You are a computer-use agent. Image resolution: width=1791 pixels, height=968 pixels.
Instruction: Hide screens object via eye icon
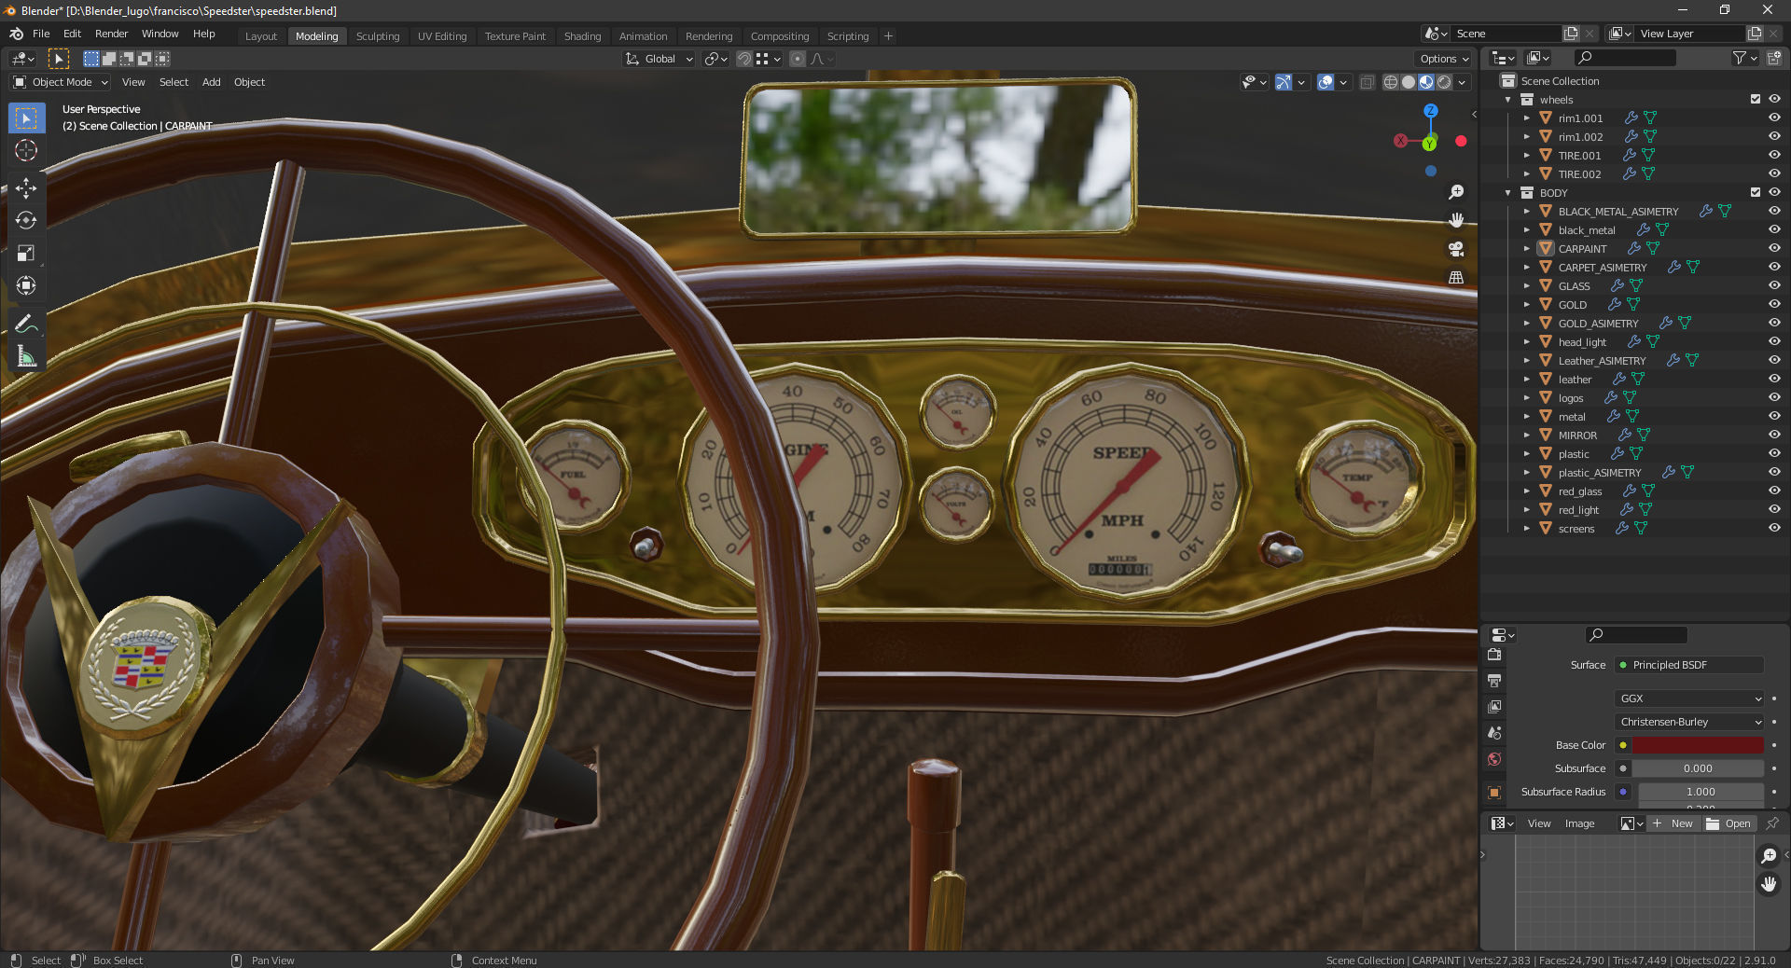click(x=1774, y=528)
